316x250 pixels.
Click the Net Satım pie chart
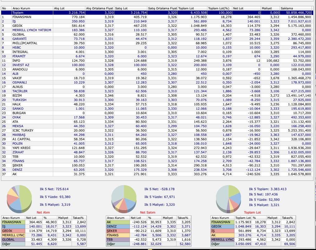pyautogui.click(x=124, y=199)
